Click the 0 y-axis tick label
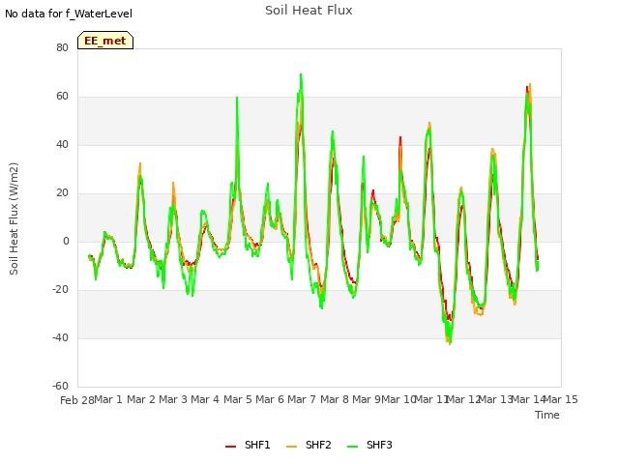The width and height of the screenshot is (619, 464). (66, 241)
